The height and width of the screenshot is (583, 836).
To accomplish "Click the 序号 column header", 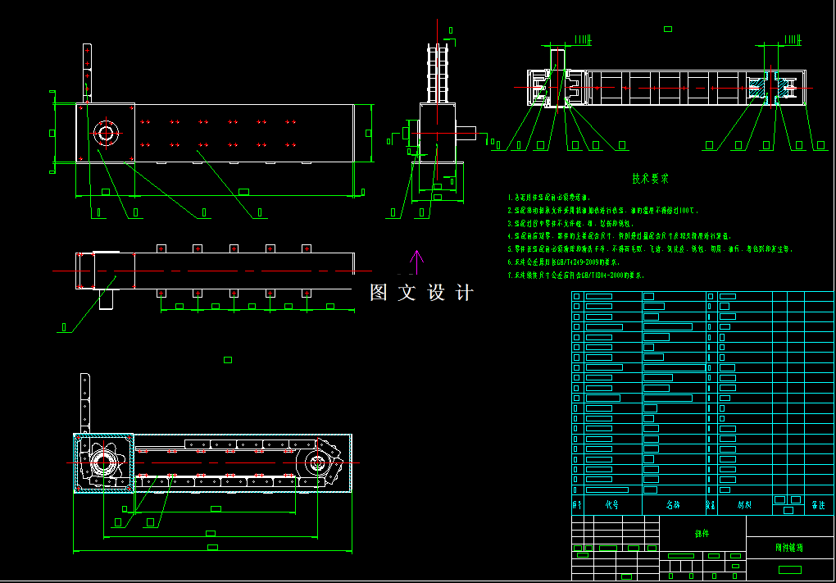I will tap(578, 504).
